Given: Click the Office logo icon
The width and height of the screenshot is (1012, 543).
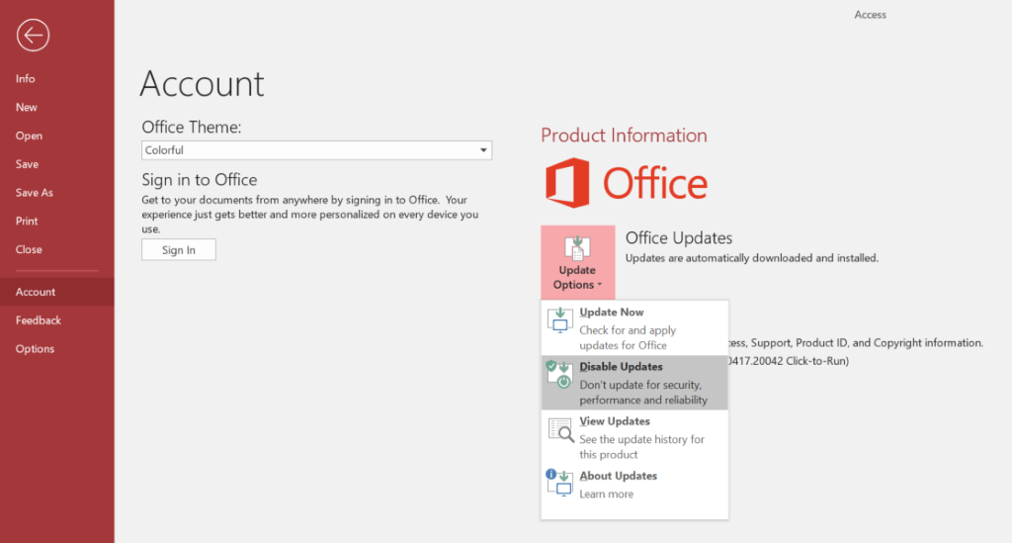Looking at the screenshot, I should (567, 183).
